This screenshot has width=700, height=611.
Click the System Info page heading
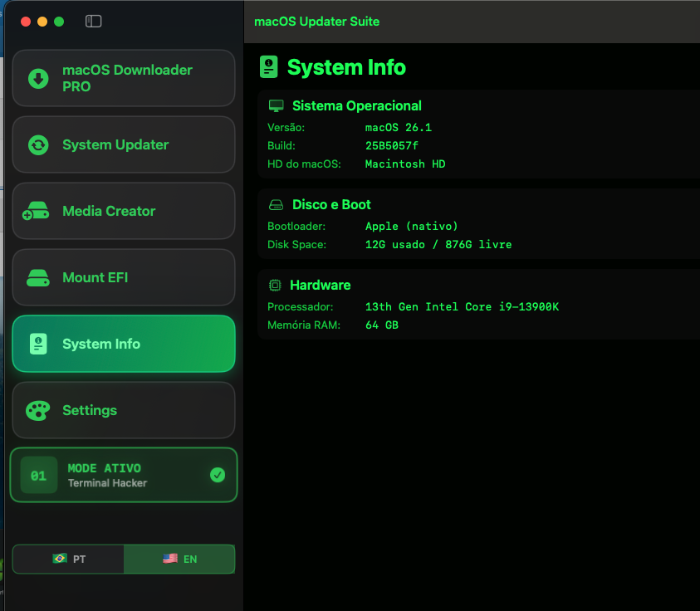pyautogui.click(x=346, y=67)
